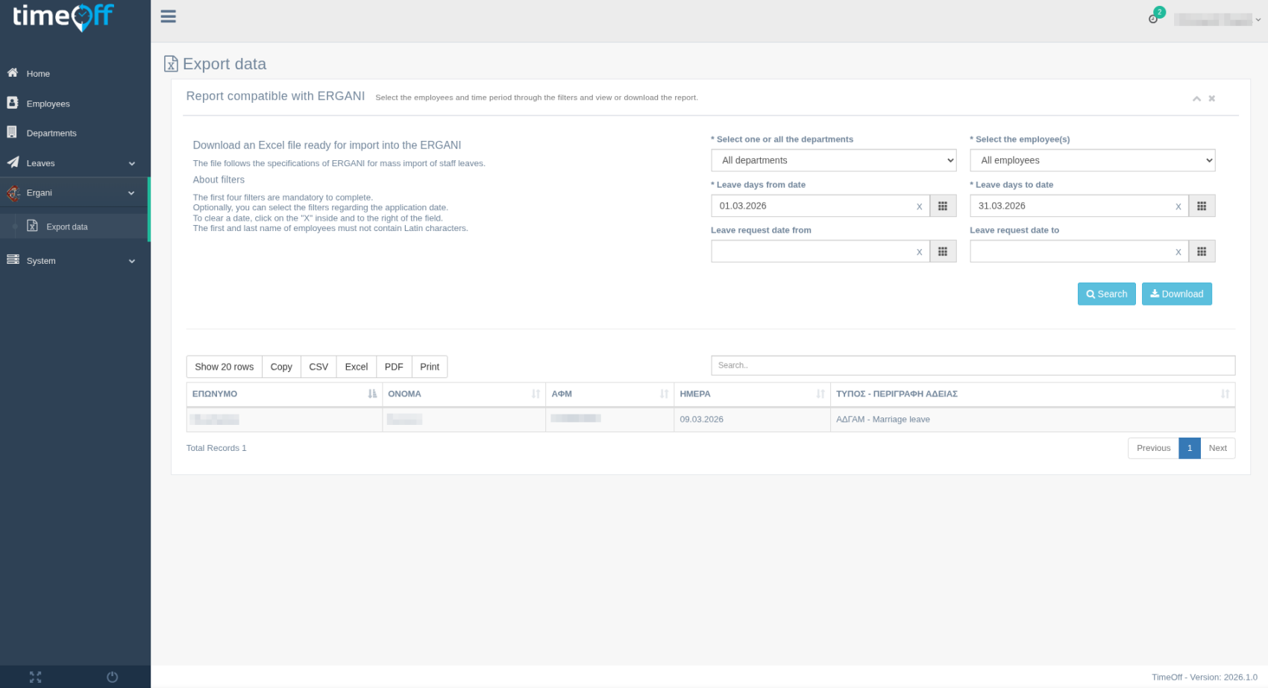
Task: Click the Ergani gear icon in the sidebar
Action: [12, 192]
